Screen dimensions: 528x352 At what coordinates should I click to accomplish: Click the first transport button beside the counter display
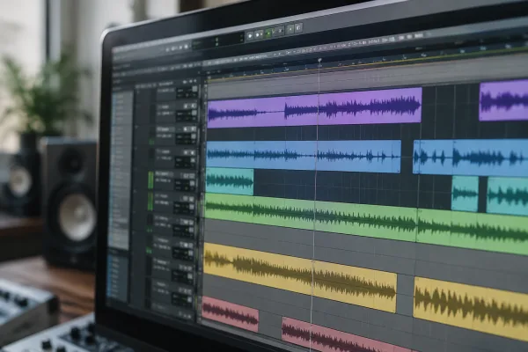coord(250,35)
